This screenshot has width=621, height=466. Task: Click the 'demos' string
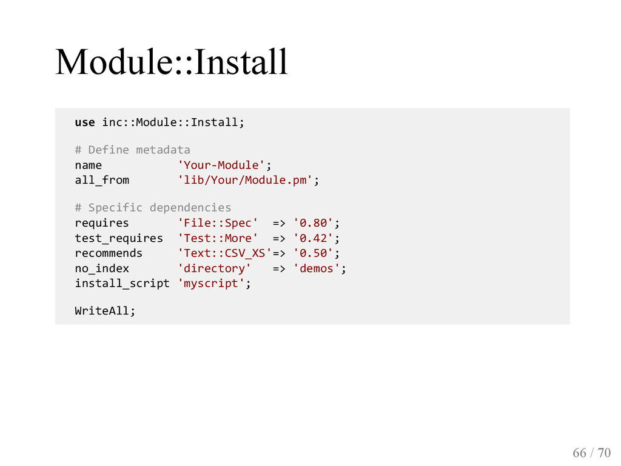tap(316, 268)
